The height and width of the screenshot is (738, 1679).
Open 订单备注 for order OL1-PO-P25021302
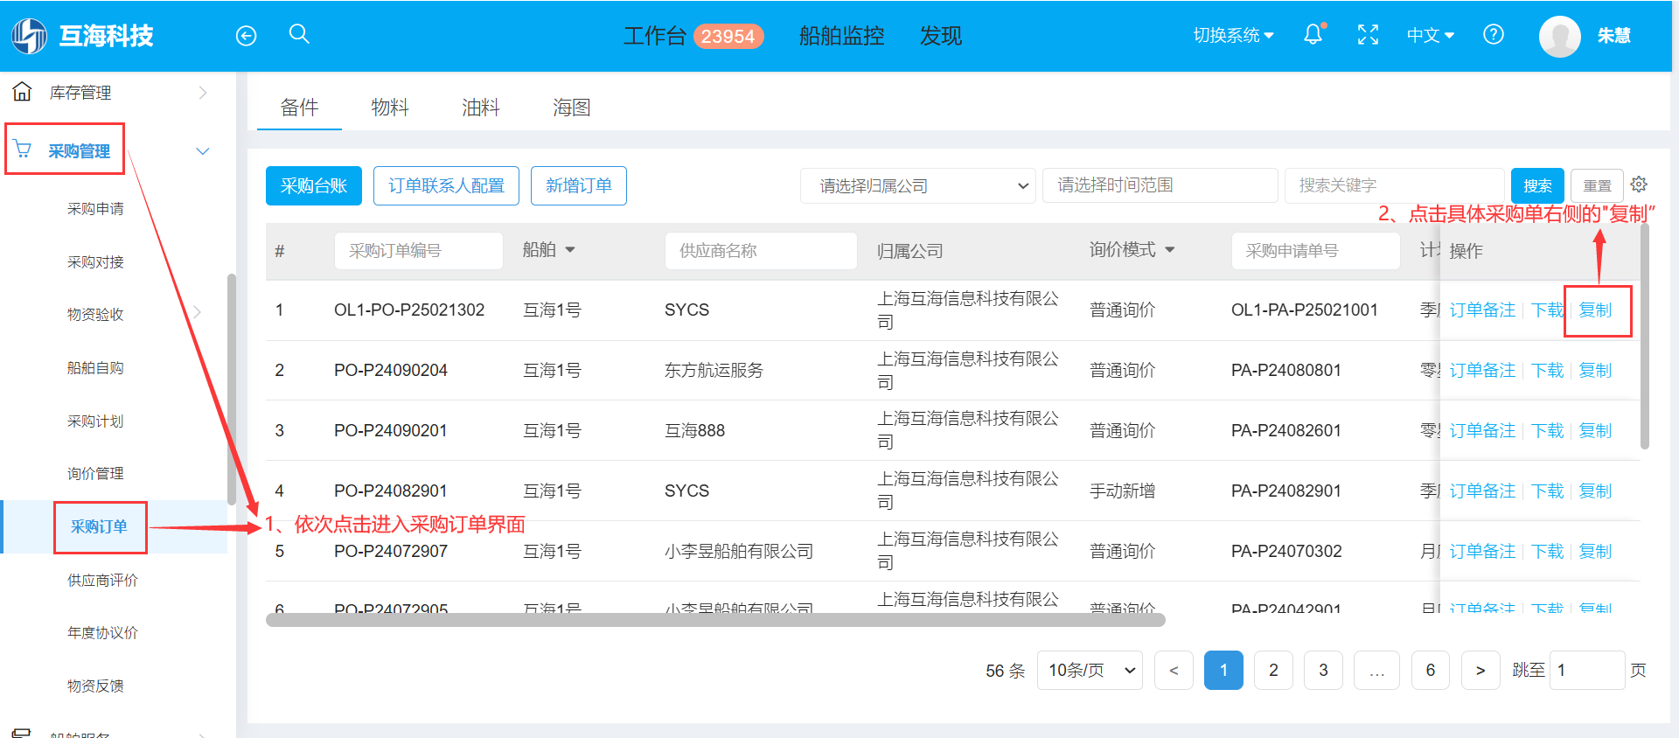(1482, 310)
